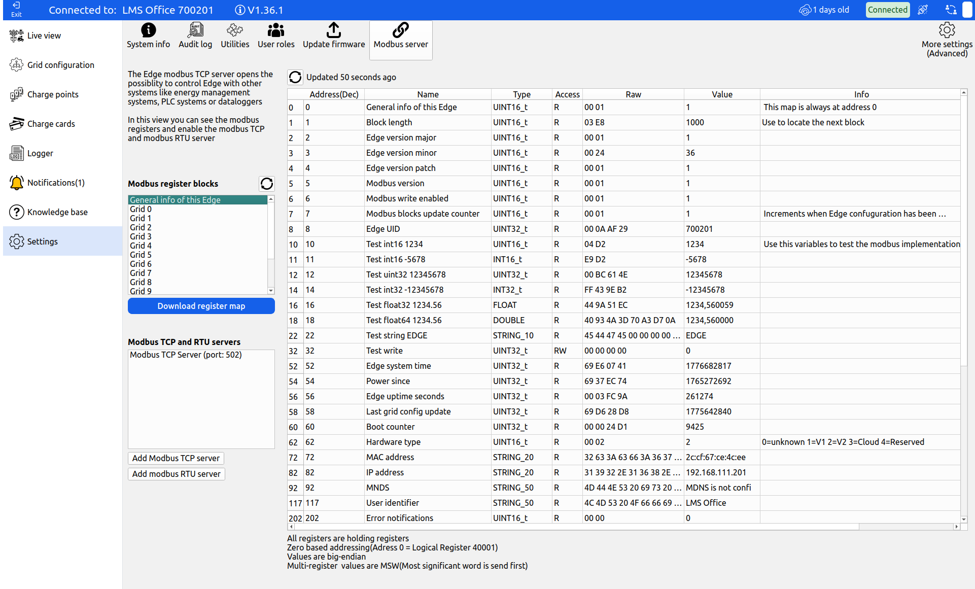Open the Audit log tab
The height and width of the screenshot is (589, 975).
(x=195, y=36)
